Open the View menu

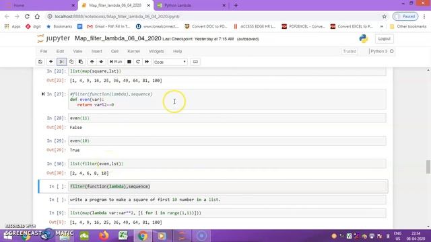77,51
